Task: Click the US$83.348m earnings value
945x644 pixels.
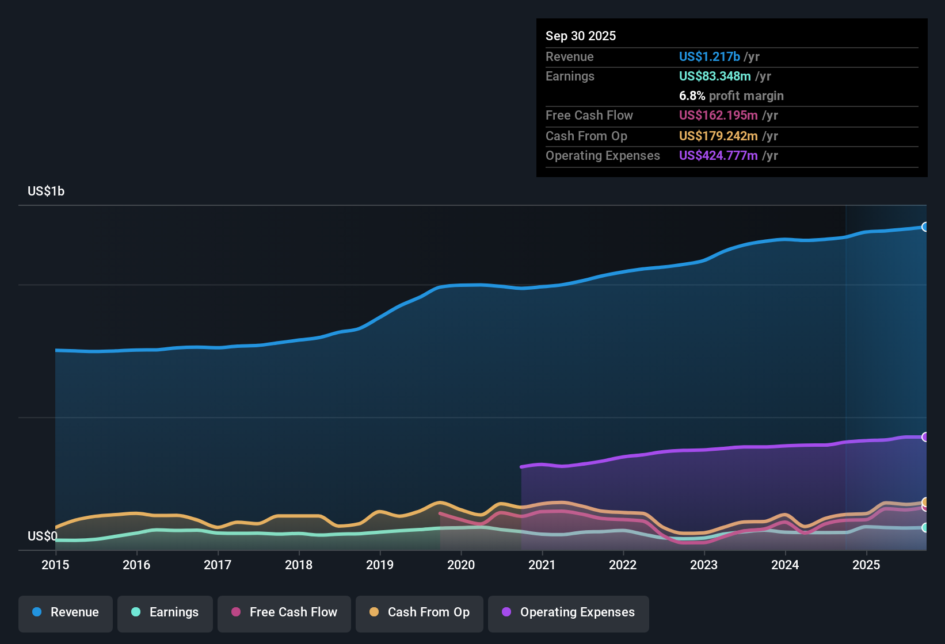Action: pyautogui.click(x=715, y=76)
